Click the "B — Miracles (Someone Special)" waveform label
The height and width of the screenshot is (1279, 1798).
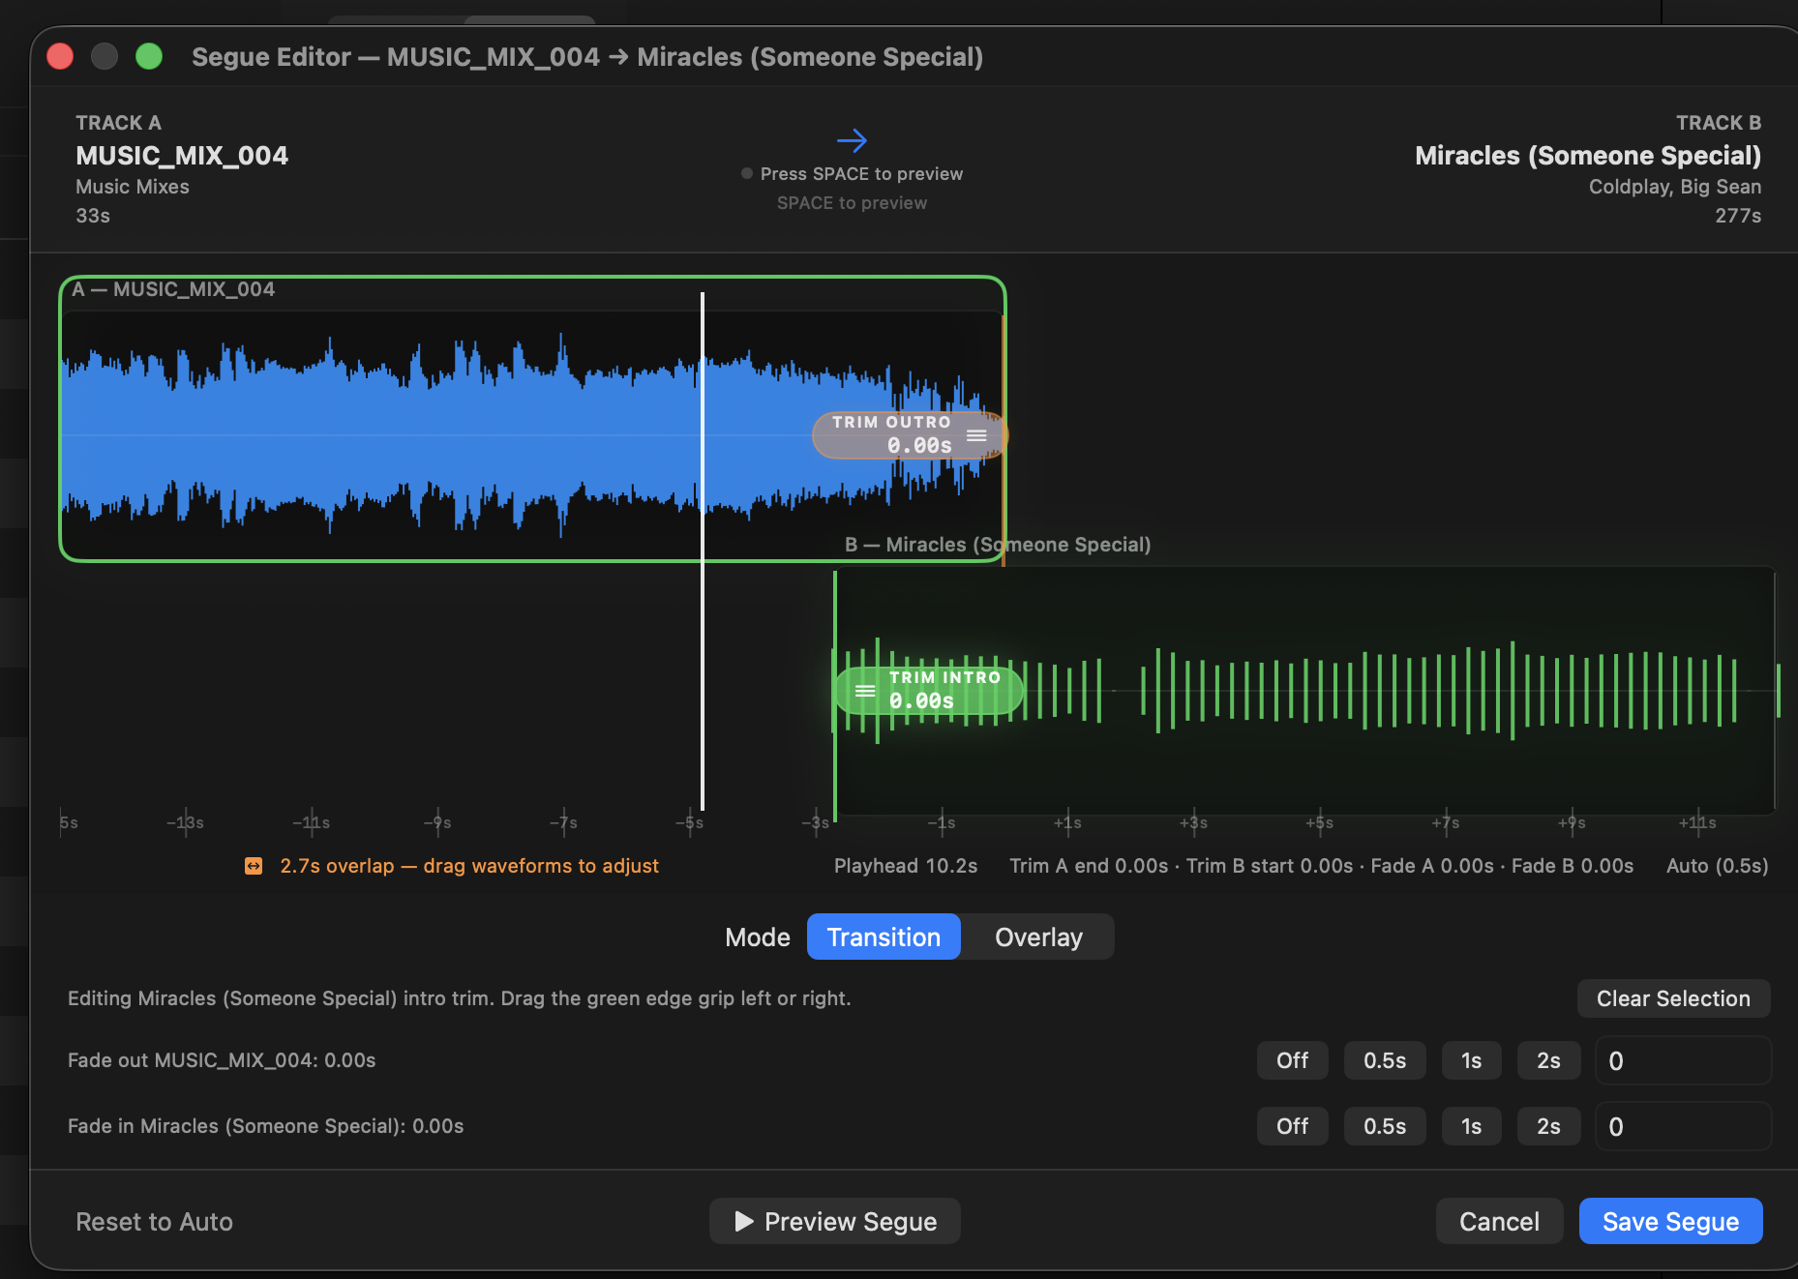(998, 545)
